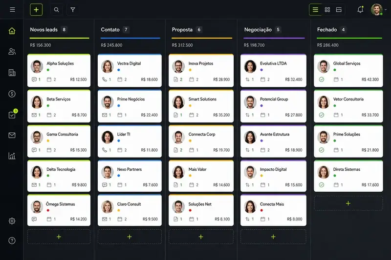Click chat icon on Alpha Soluções card
This screenshot has height=260, width=391.
click(x=34, y=80)
